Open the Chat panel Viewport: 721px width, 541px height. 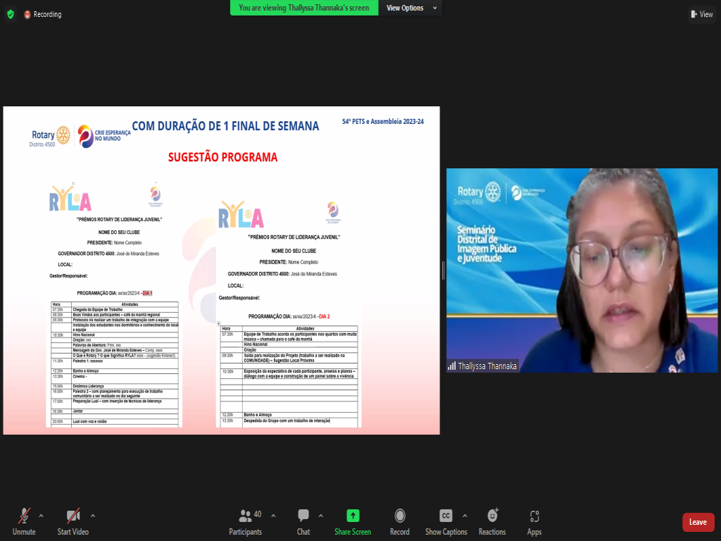(303, 521)
